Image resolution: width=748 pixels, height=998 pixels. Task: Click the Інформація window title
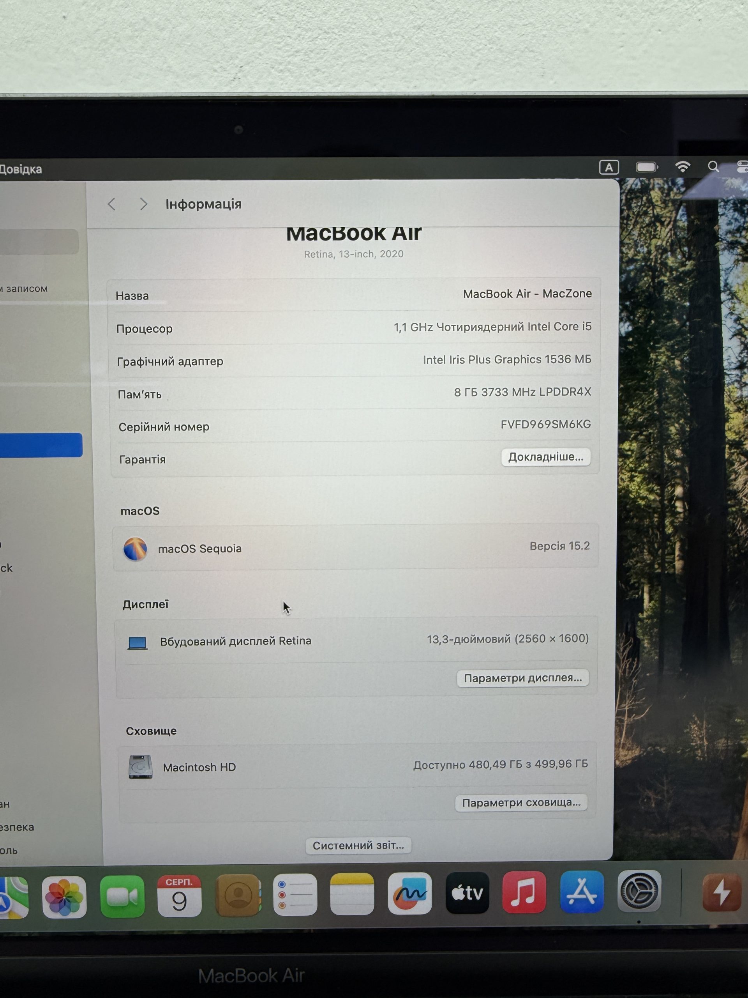tap(203, 204)
